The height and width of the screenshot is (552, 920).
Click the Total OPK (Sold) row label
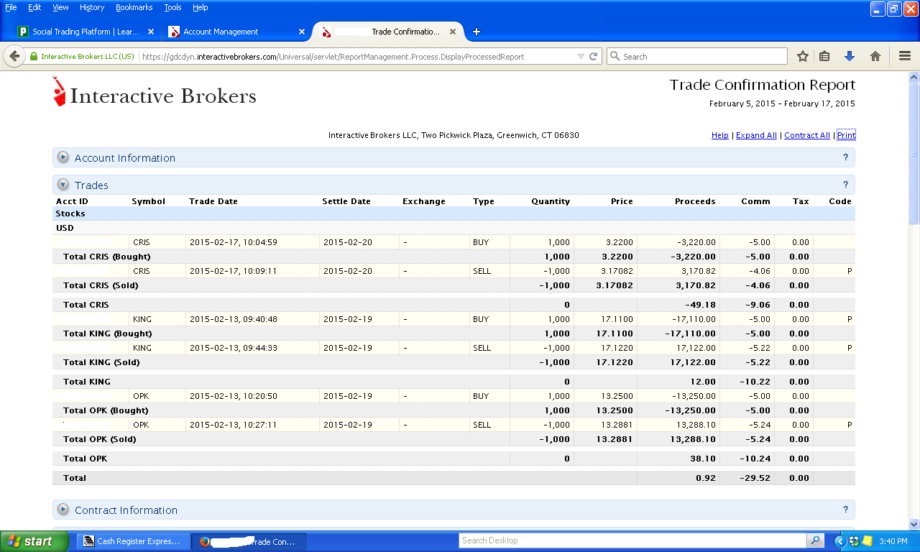(99, 439)
